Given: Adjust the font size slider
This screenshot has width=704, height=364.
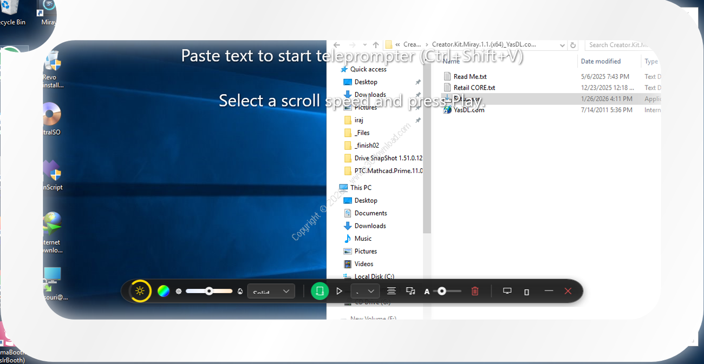Looking at the screenshot, I should coord(447,291).
